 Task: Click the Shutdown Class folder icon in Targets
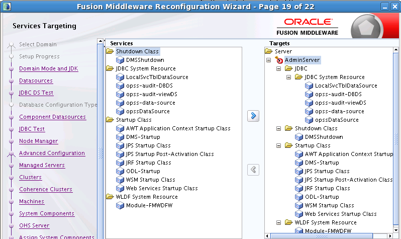(289, 128)
